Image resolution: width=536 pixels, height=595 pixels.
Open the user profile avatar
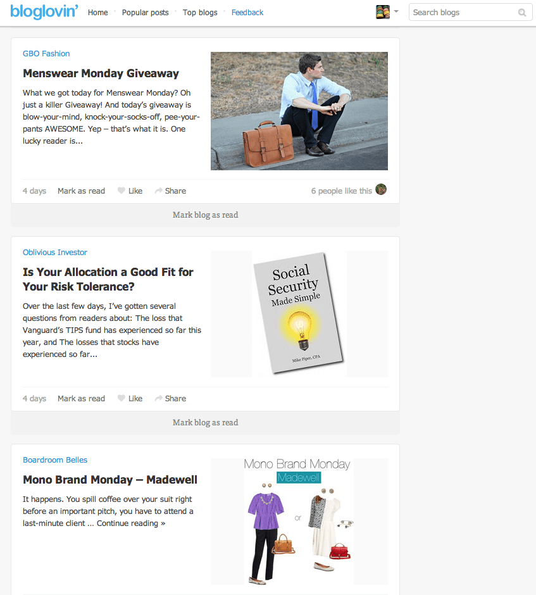[383, 12]
